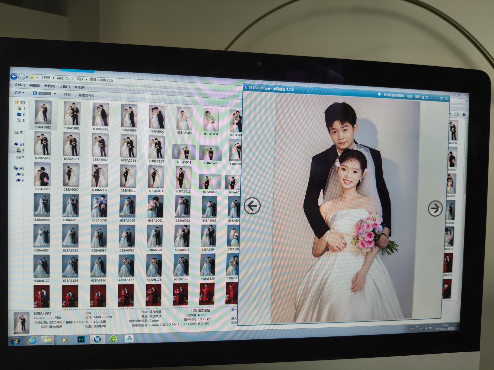Select thumbnail 638A5940
Image resolution: width=494 pixels, height=370 pixels.
tap(43, 146)
